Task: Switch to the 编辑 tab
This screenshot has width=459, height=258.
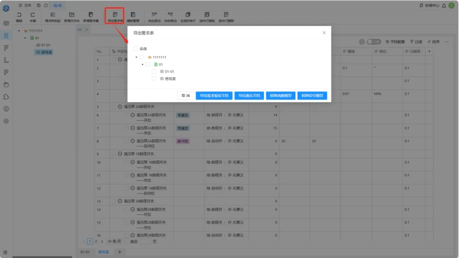Action: tap(57, 6)
